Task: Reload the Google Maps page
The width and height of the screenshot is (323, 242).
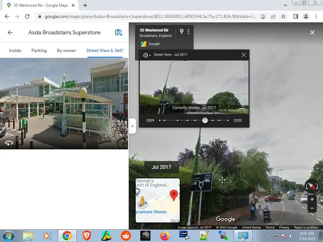Action: (27, 16)
